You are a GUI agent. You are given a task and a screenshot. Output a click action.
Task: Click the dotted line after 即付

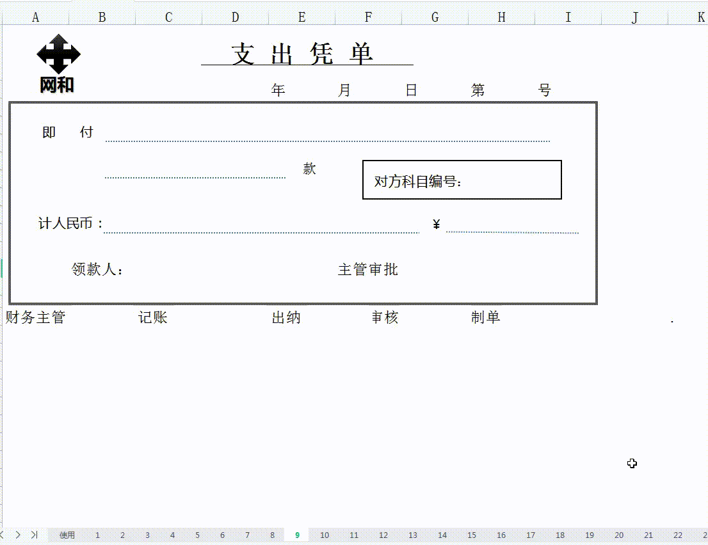326,136
